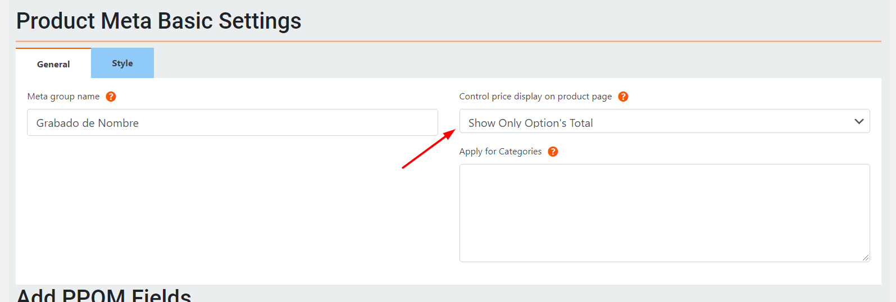Select the General tab
Viewport: 896px width, 302px height.
point(53,63)
